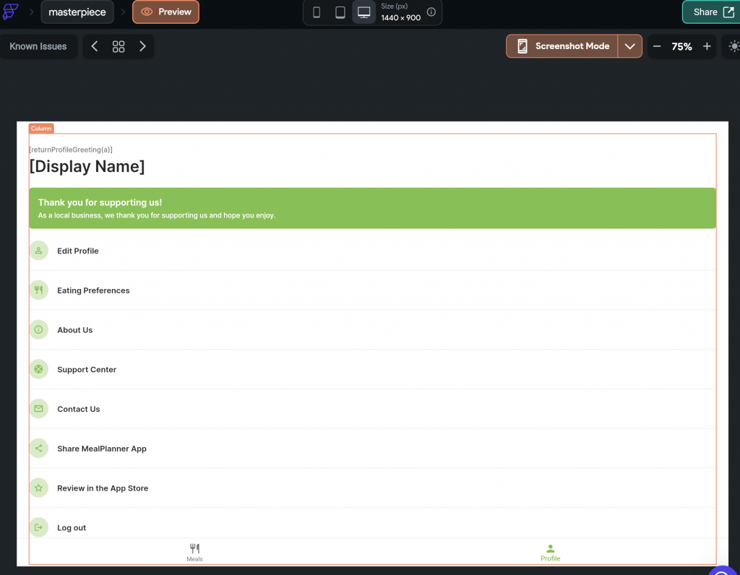Open Edit Profile row
This screenshot has height=575, width=740.
click(372, 251)
